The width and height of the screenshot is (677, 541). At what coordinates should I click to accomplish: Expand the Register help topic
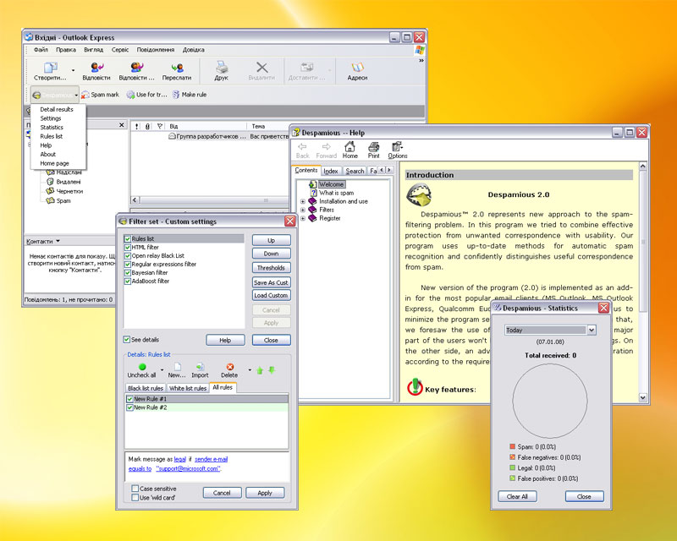point(303,218)
